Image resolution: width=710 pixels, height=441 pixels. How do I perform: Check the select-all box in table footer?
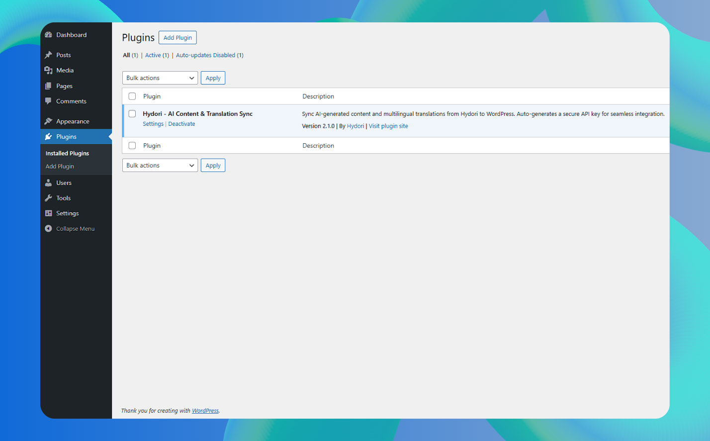coord(132,146)
